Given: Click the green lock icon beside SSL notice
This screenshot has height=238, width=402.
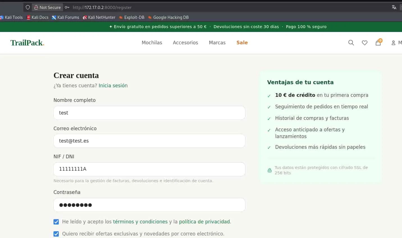Looking at the screenshot, I should (x=269, y=170).
